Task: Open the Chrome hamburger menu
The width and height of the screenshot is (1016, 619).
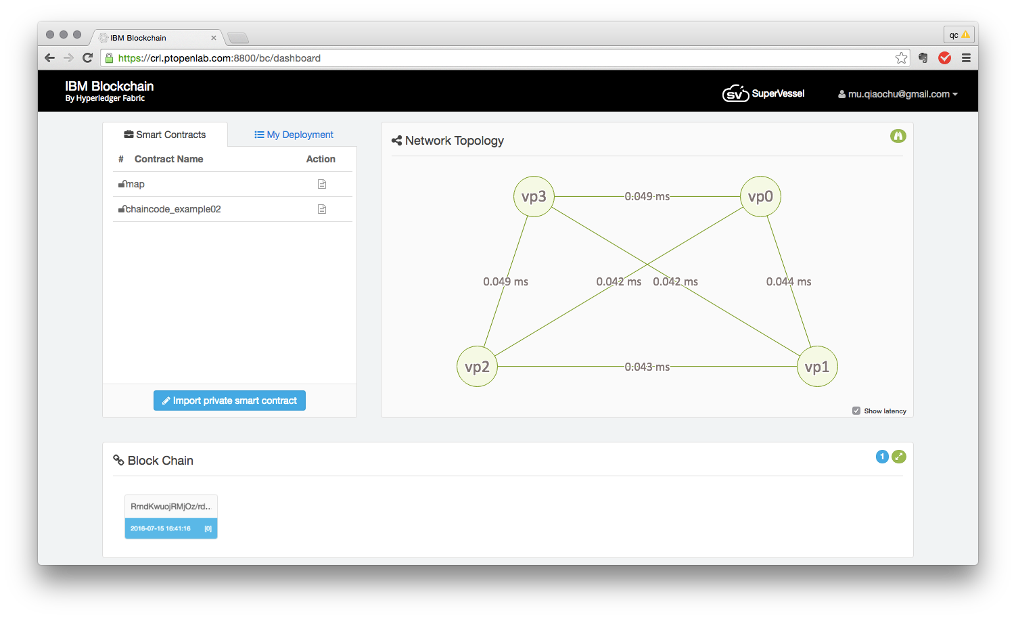Action: 966,58
